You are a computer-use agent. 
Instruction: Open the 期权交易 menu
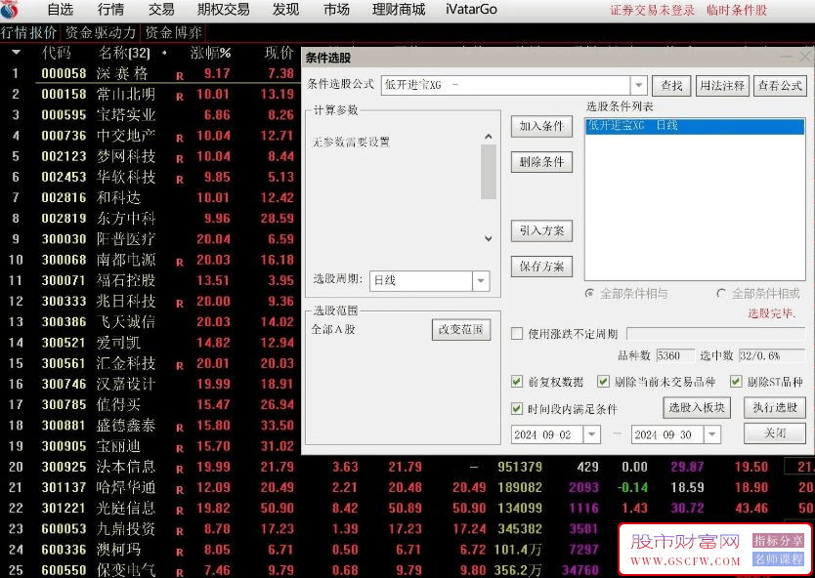coord(224,10)
